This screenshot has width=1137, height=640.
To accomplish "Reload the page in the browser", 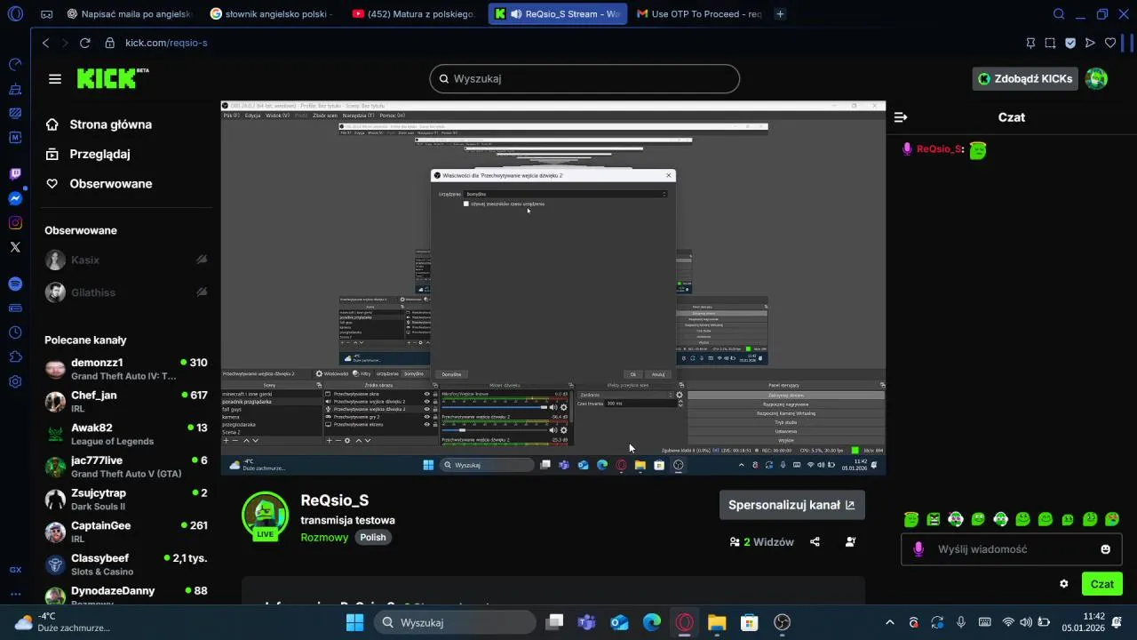I will click(x=84, y=43).
